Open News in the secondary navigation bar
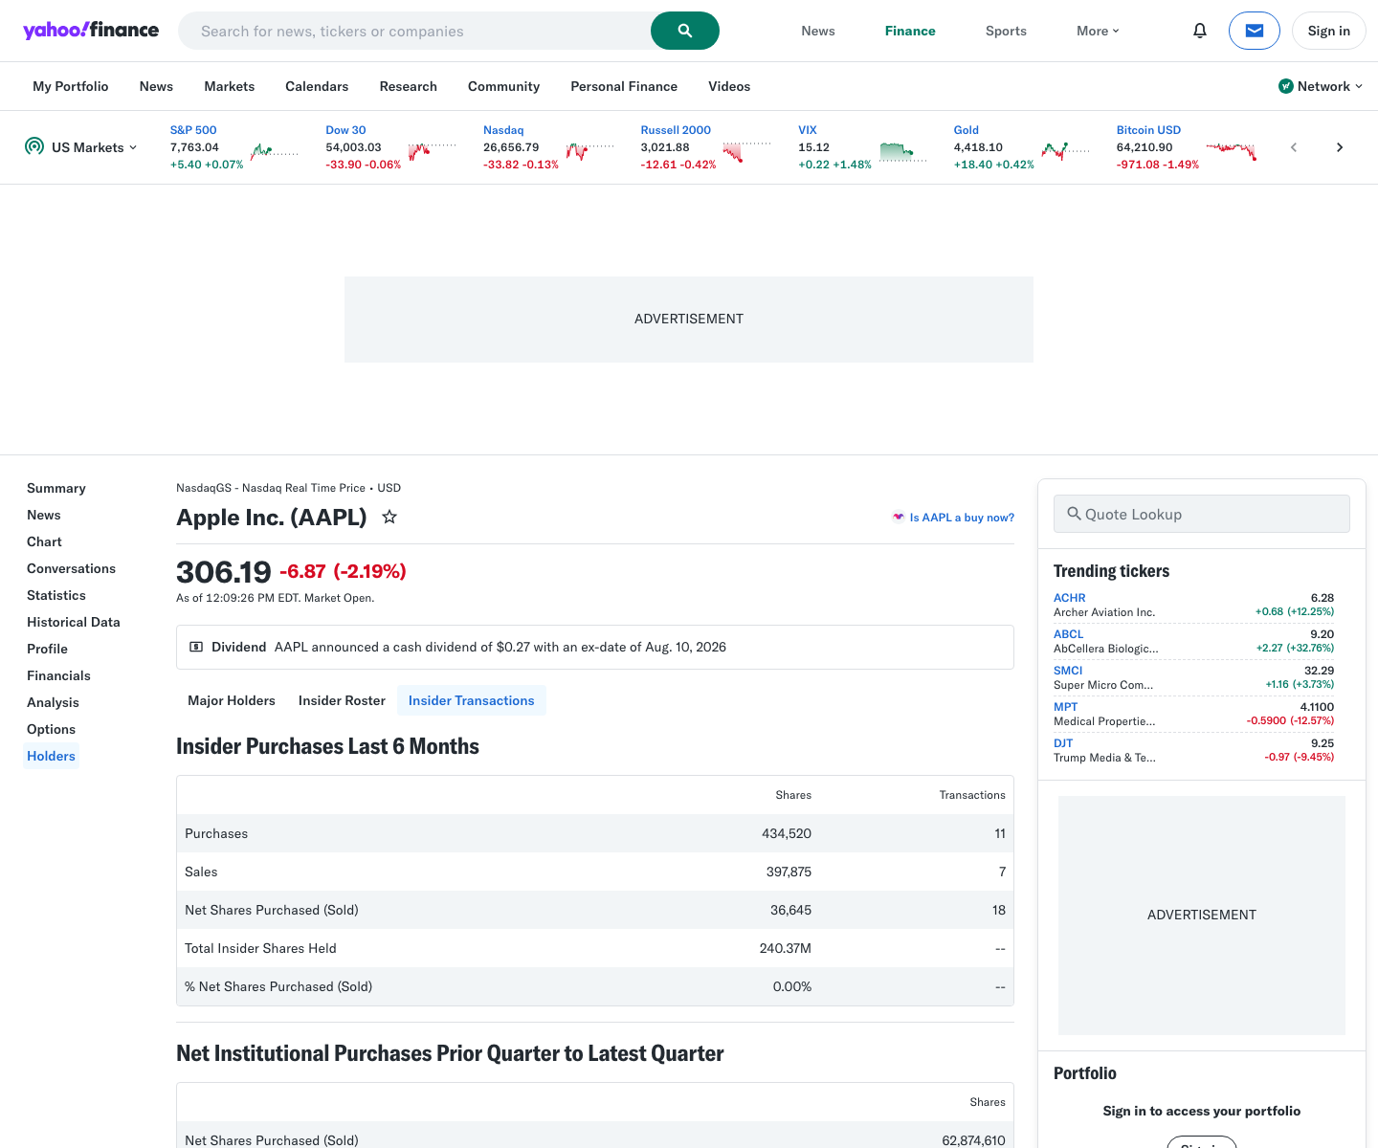This screenshot has height=1148, width=1378. pyautogui.click(x=156, y=86)
